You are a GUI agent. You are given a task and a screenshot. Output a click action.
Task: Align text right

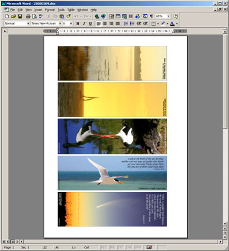tap(111, 24)
